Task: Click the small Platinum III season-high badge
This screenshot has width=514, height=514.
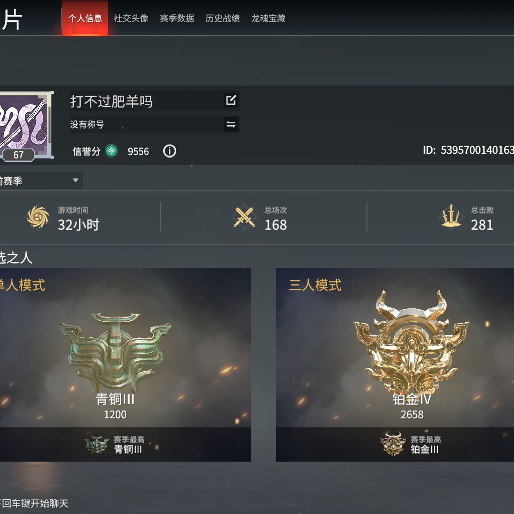Action: [393, 444]
